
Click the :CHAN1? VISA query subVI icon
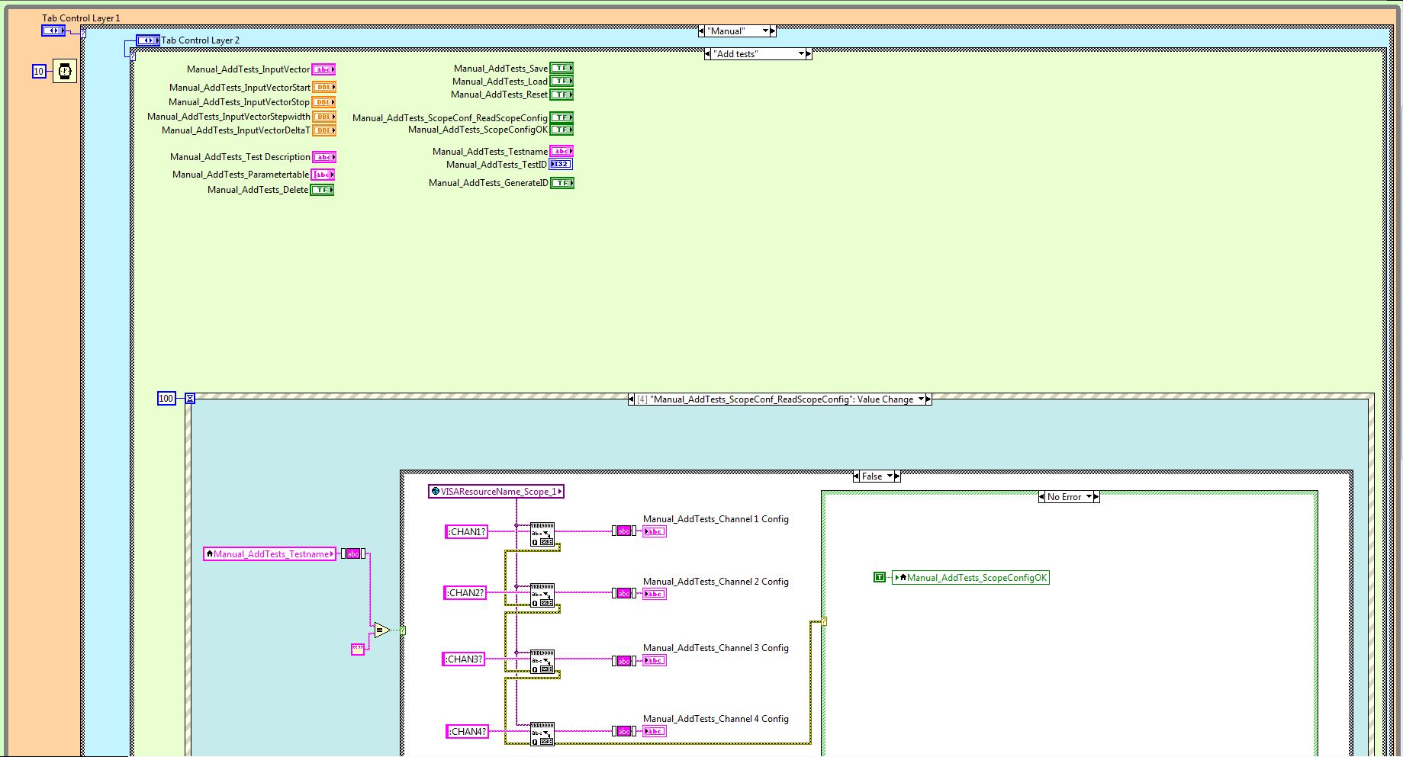tap(542, 534)
